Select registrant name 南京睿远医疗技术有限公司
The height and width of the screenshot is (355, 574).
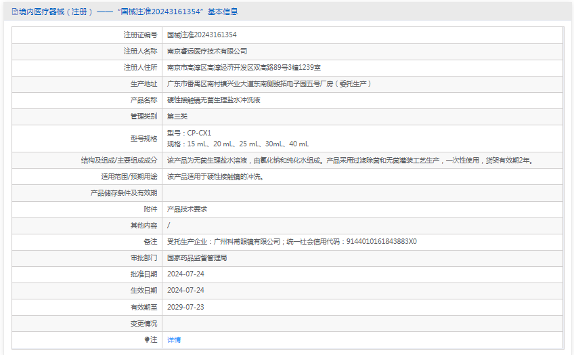point(207,51)
